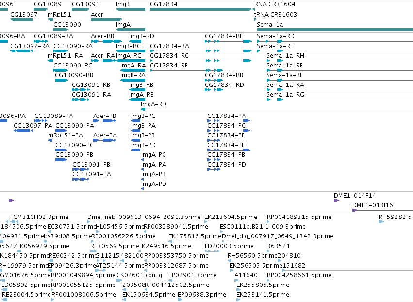Open the CK02601.contig label
Screen dimensions: 413x302
(139, 275)
